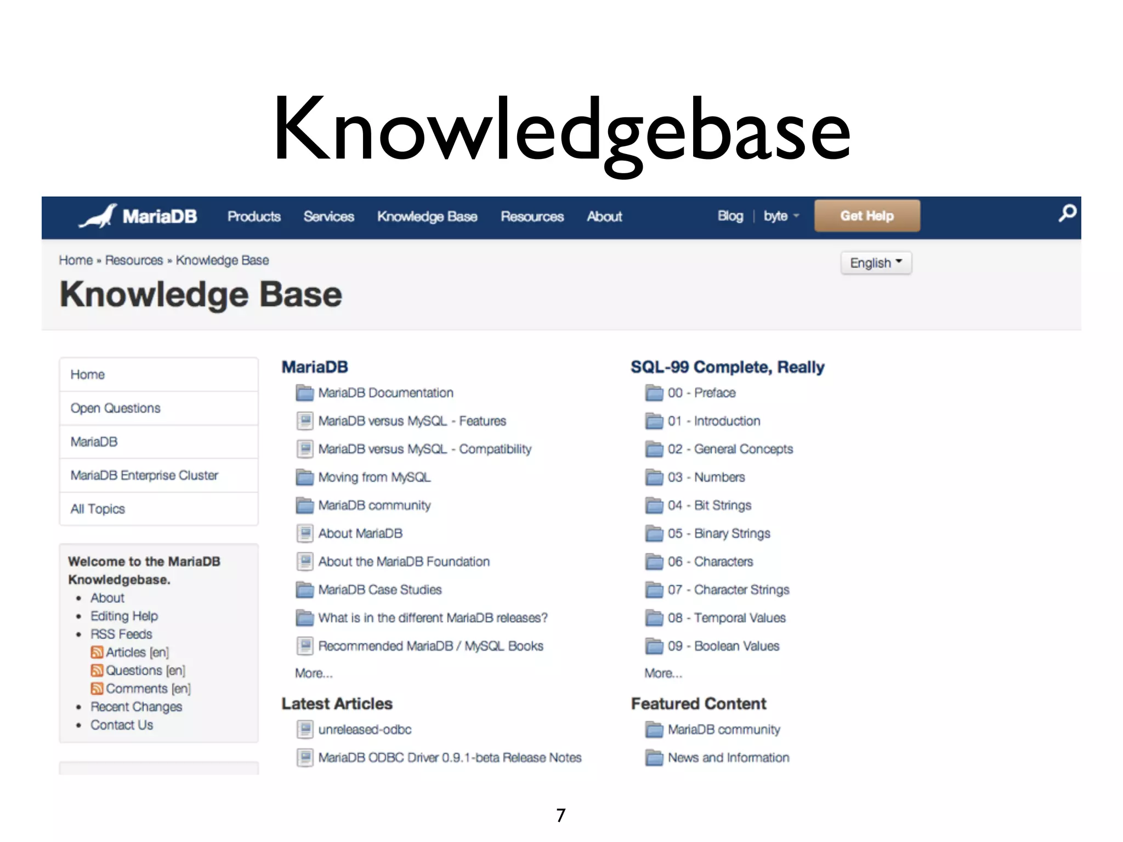Open the English language dropdown
This screenshot has height=842, width=1123.
pos(876,263)
